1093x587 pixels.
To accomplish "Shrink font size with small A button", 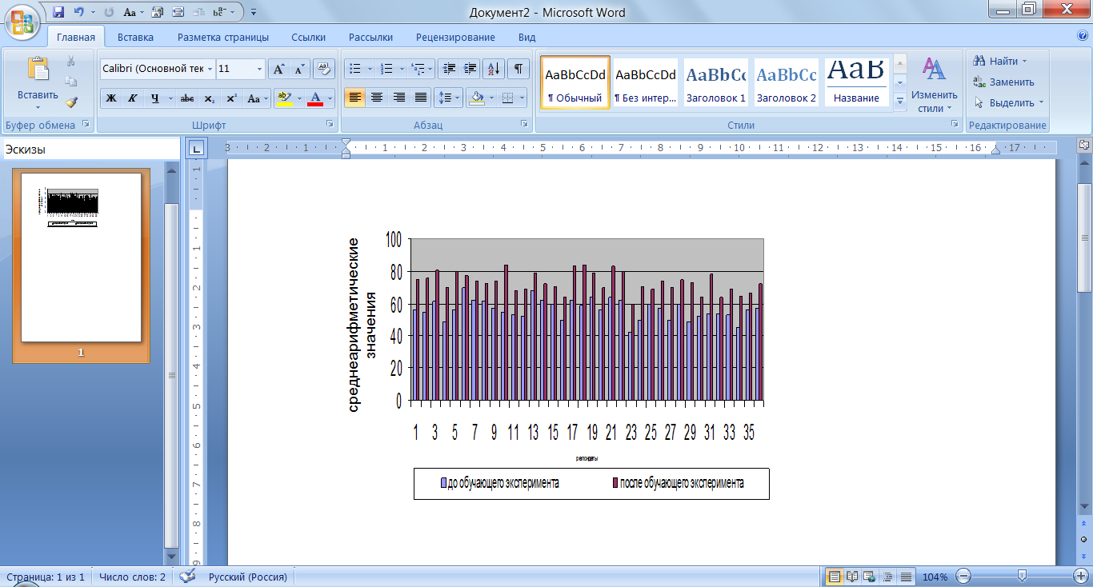I will click(x=299, y=69).
